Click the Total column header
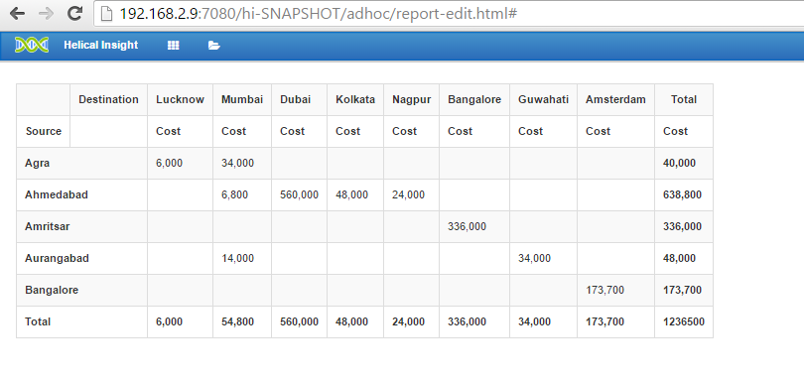 point(684,99)
